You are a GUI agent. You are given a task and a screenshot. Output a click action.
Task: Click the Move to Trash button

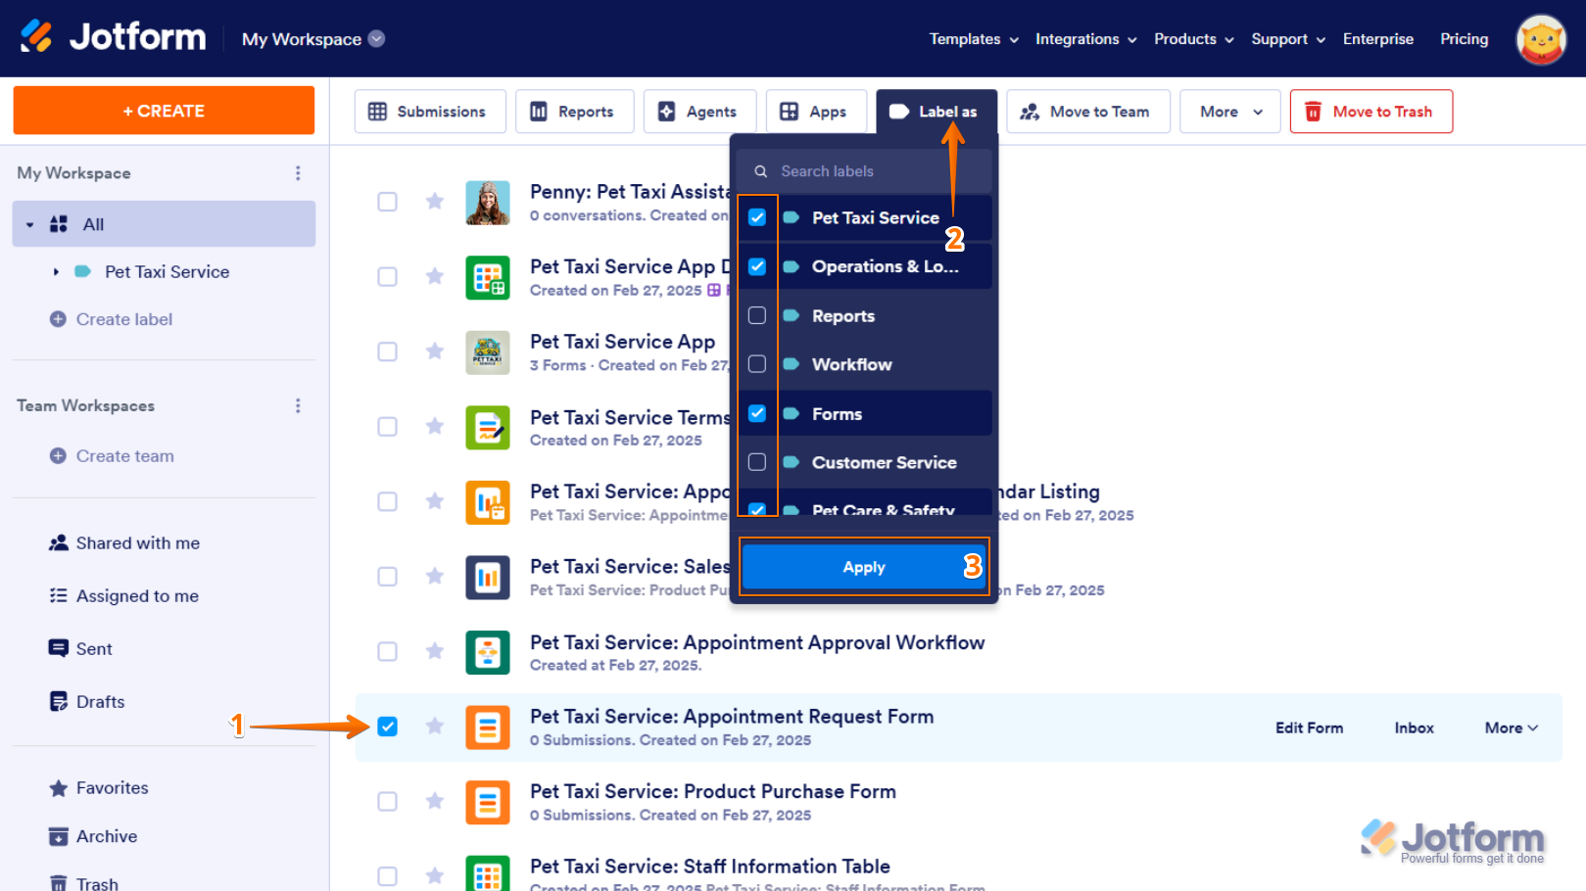click(1370, 112)
